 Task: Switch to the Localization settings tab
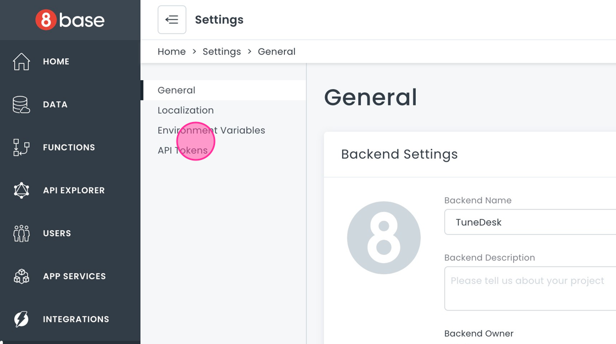185,110
